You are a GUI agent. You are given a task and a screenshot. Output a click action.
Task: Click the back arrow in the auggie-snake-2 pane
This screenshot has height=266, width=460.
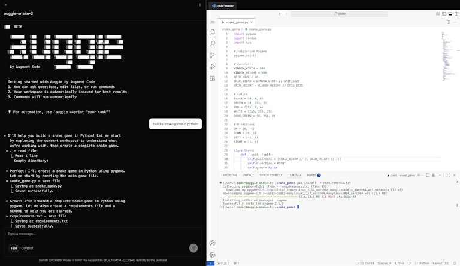pyautogui.click(x=5, y=5)
